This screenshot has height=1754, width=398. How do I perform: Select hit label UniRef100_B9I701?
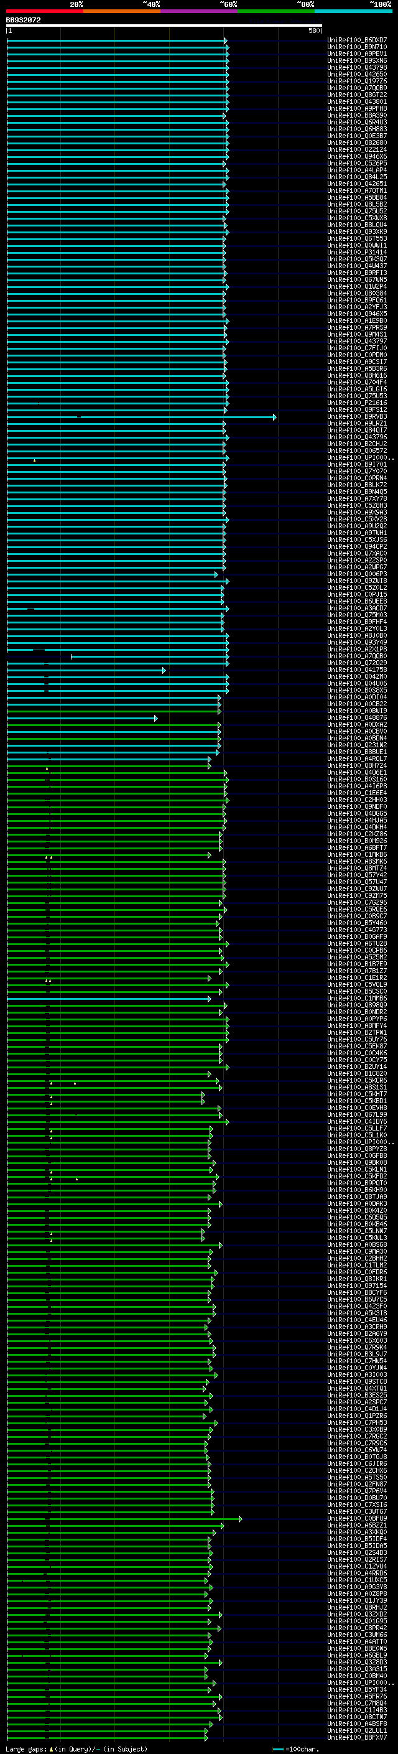[x=357, y=464]
